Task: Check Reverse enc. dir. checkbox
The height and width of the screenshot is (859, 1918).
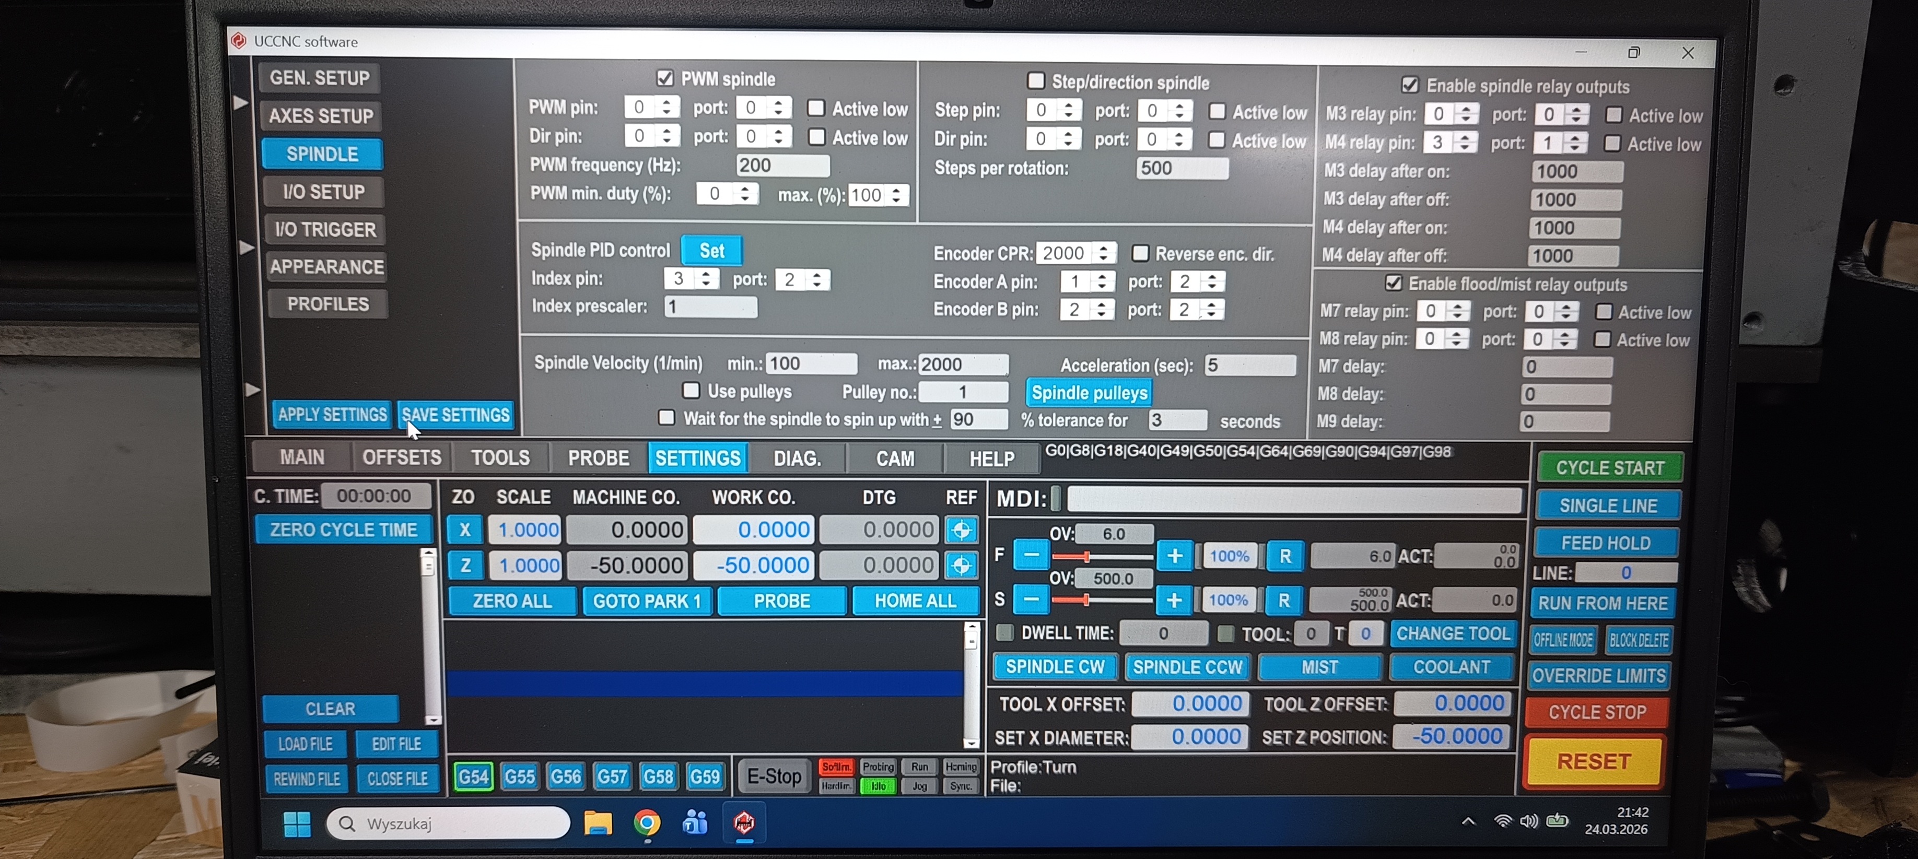Action: coord(1140,253)
